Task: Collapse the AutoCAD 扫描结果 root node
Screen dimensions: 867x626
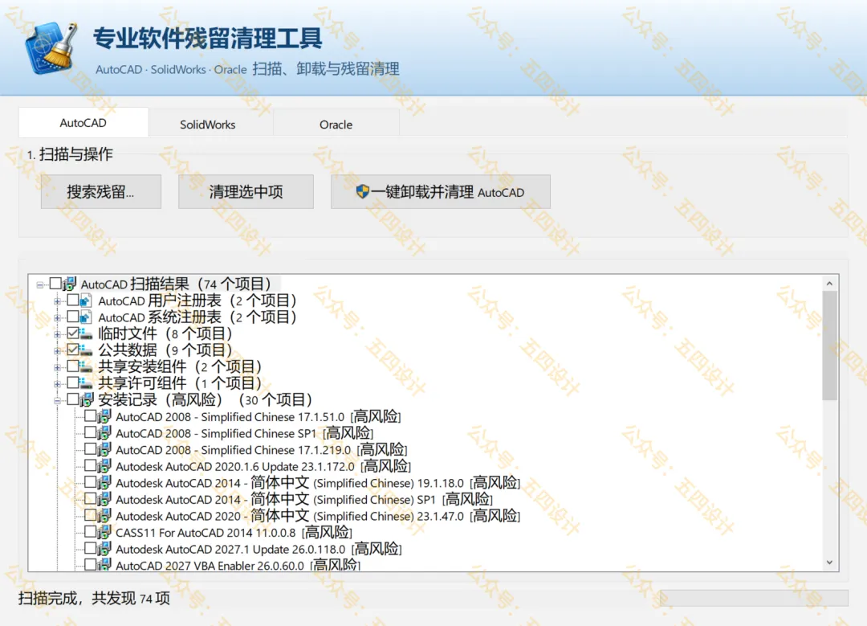Action: point(40,285)
